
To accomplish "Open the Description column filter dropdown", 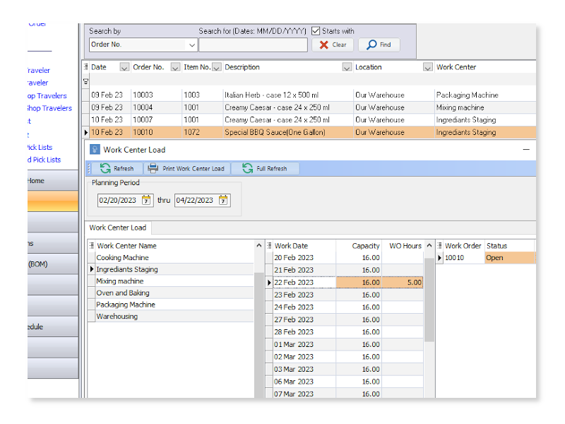I will [347, 66].
